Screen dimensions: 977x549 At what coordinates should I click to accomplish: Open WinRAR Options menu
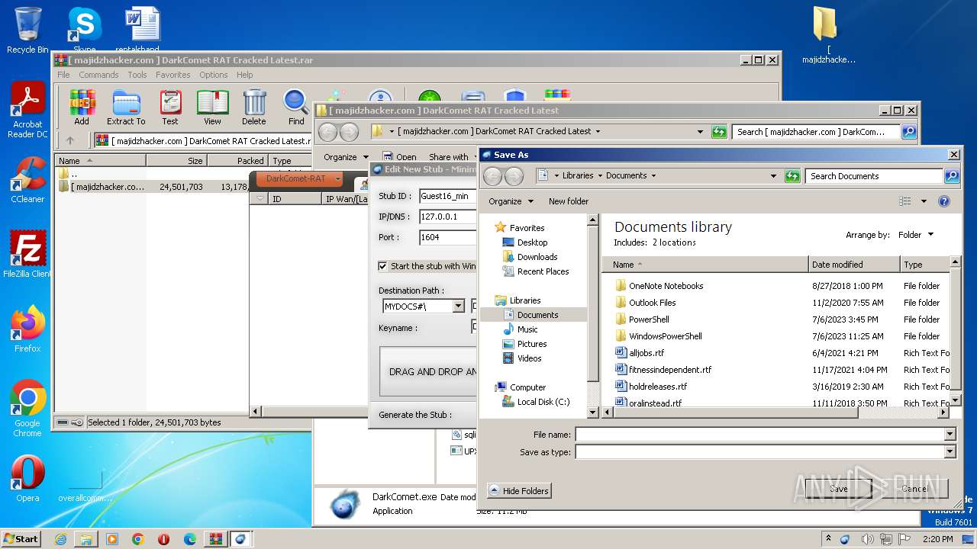tap(214, 75)
